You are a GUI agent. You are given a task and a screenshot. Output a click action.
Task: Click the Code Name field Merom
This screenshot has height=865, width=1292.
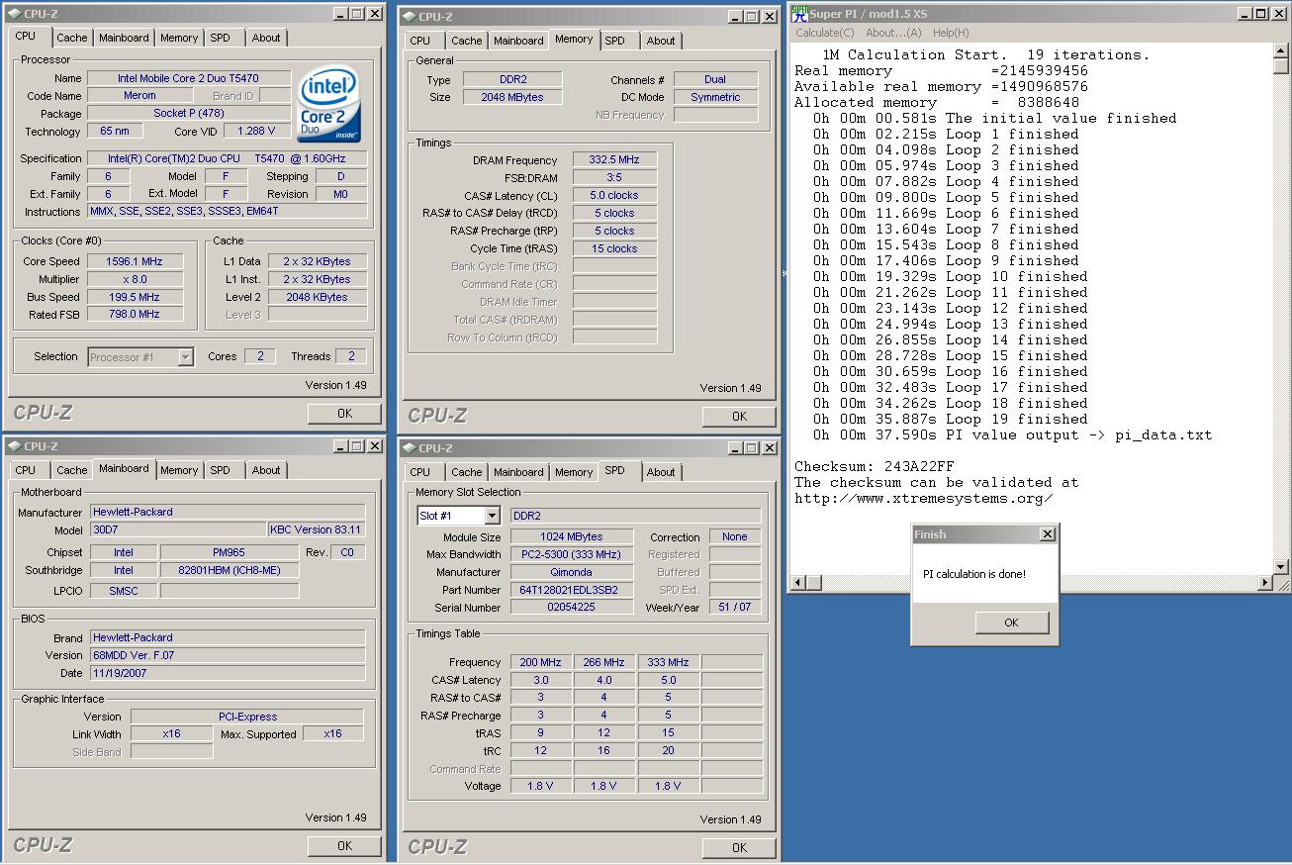tap(139, 95)
